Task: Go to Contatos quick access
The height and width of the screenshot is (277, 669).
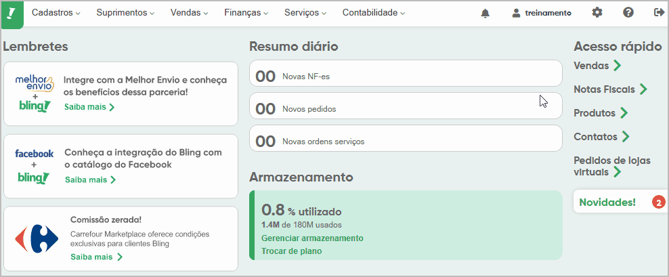Action: point(596,137)
